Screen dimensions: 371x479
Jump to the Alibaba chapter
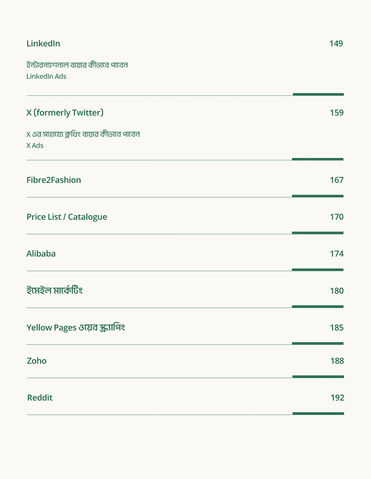point(41,254)
